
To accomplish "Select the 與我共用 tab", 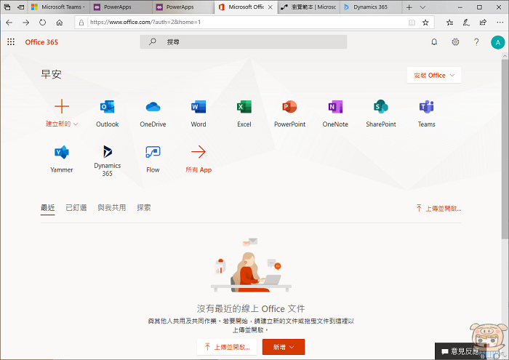I will 112,208.
